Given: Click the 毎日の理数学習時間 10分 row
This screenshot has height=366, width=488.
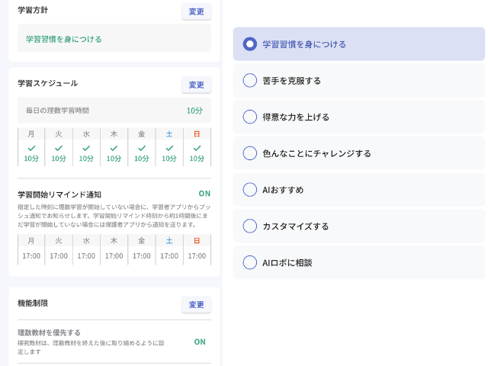Looking at the screenshot, I should pos(114,111).
